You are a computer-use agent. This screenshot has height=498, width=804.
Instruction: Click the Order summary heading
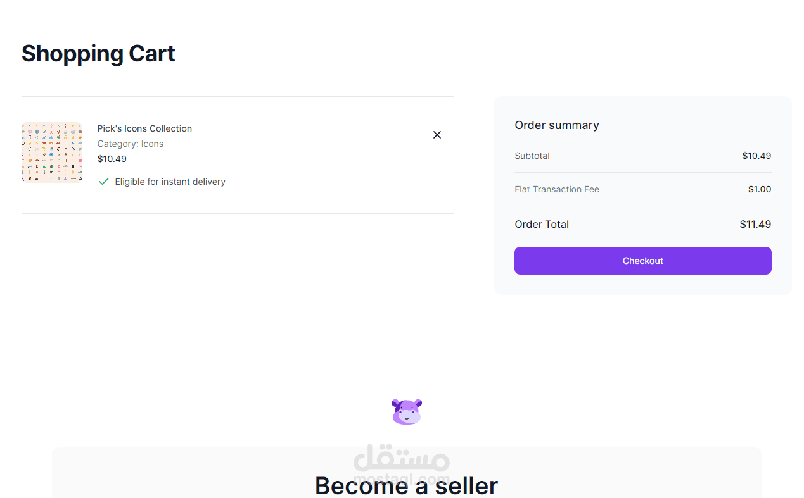pyautogui.click(x=557, y=125)
